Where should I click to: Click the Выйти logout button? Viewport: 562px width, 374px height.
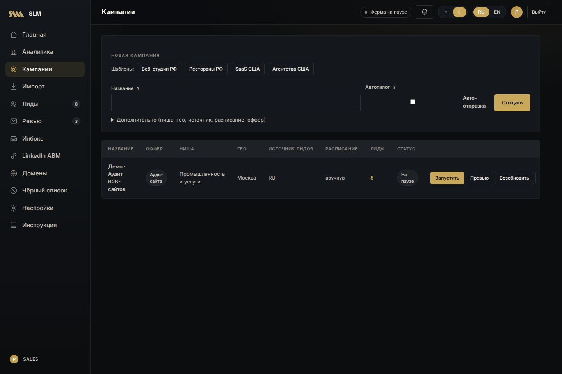(x=539, y=12)
